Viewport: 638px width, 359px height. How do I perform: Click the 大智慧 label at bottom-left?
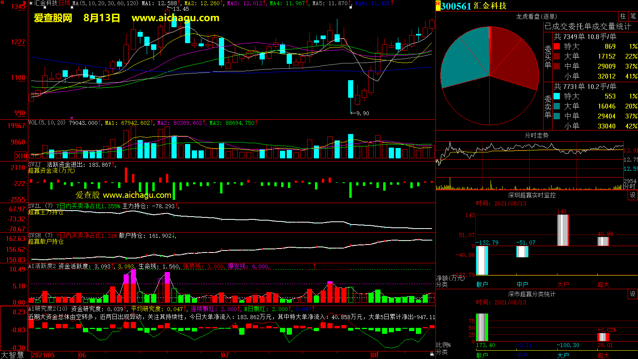(13, 355)
